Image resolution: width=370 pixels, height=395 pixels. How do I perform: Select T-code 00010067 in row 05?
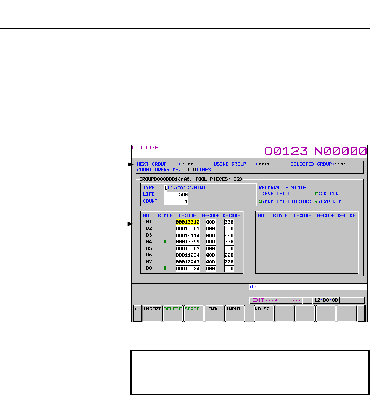(x=188, y=248)
